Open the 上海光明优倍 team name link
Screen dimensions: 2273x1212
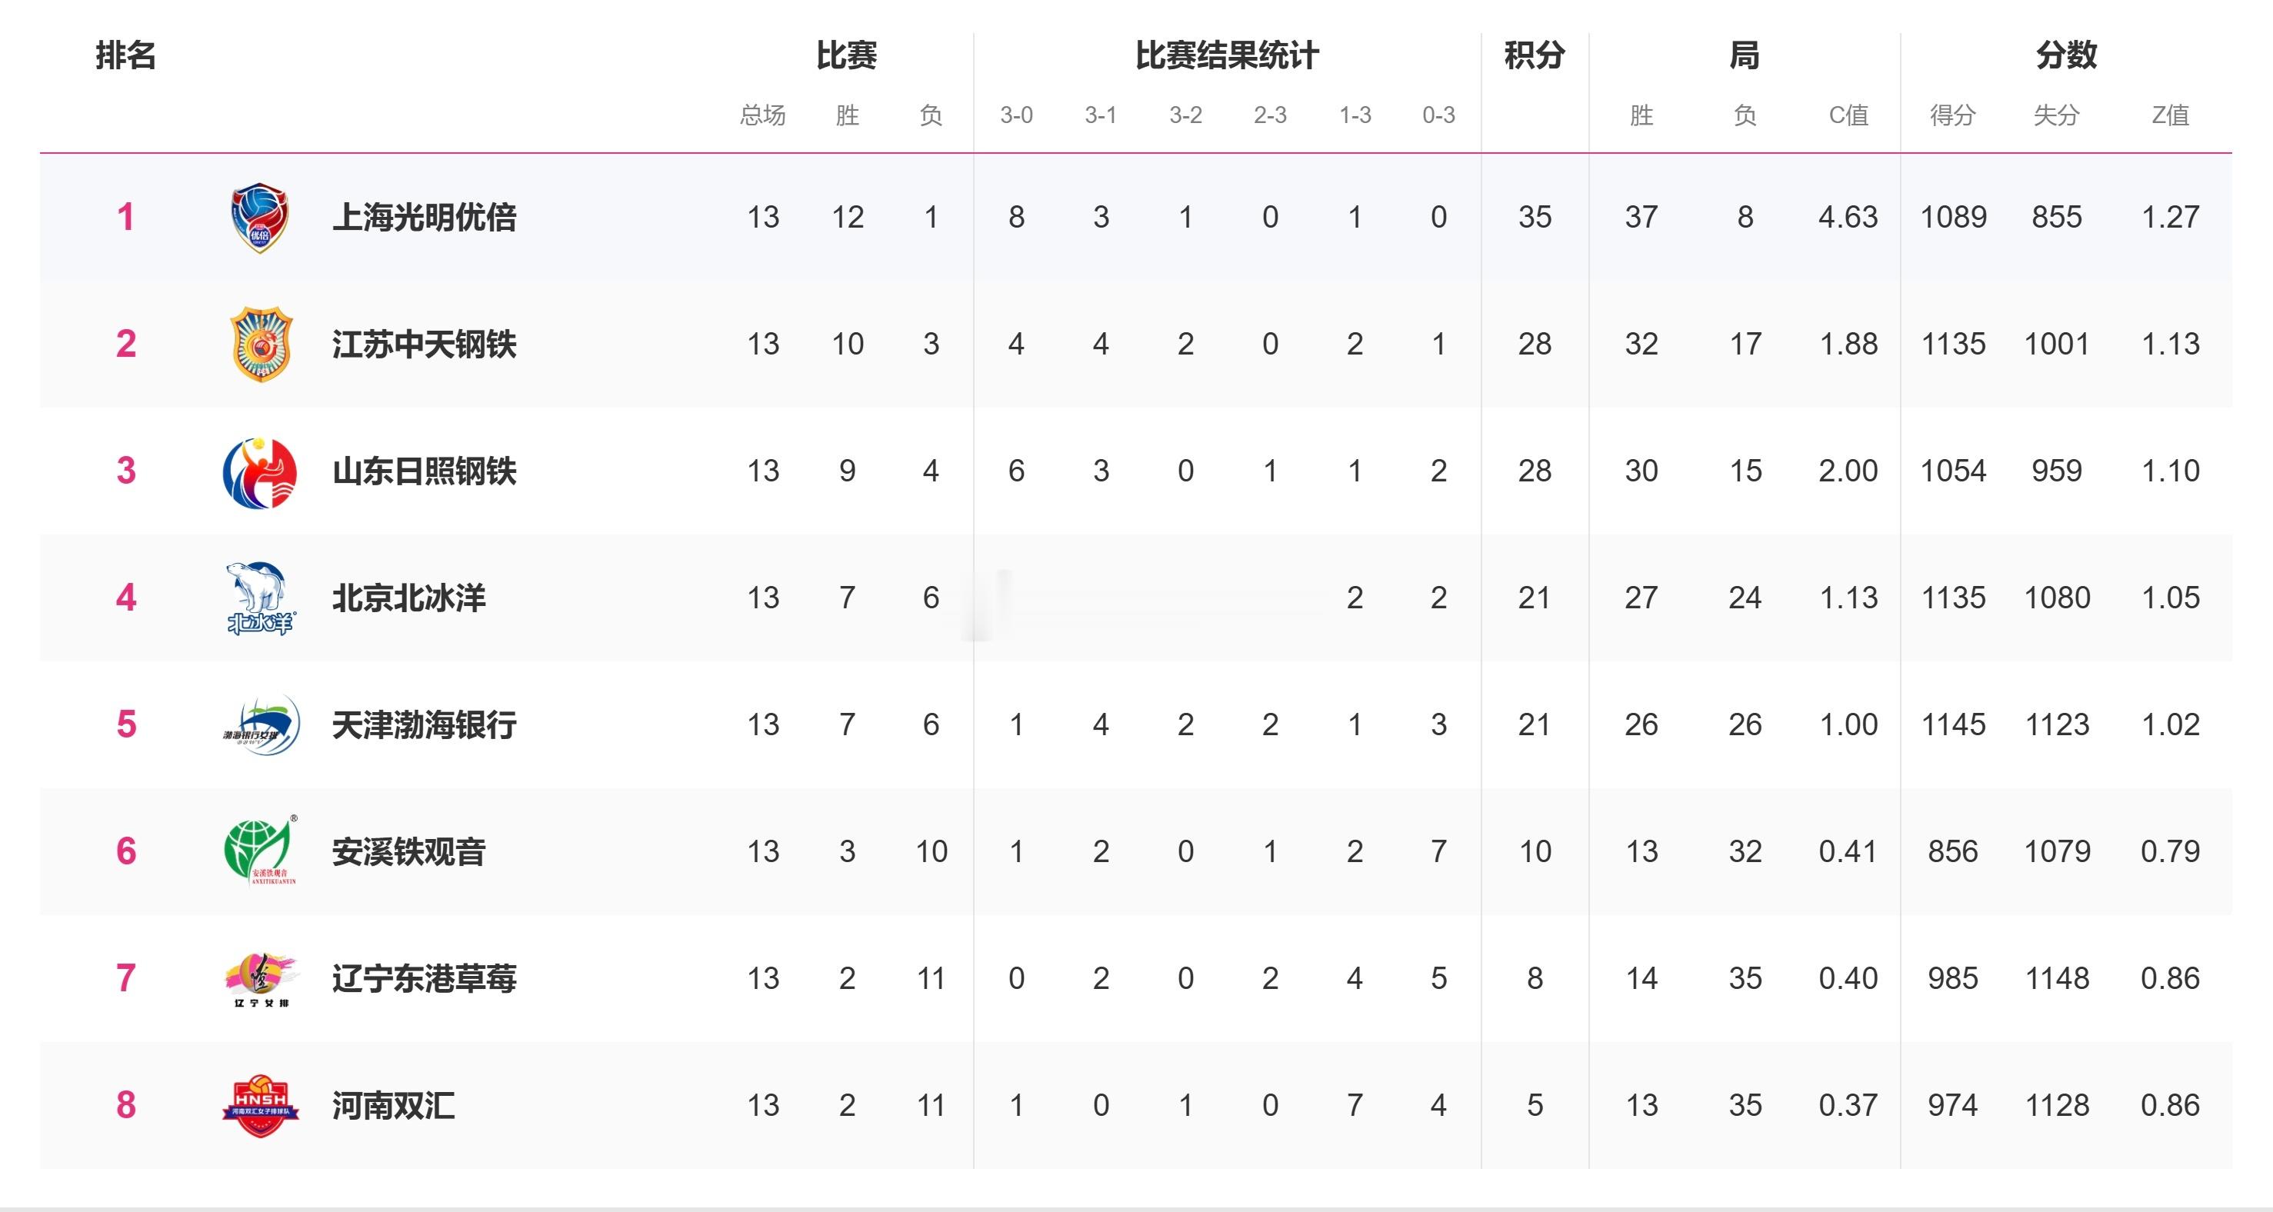click(x=424, y=218)
